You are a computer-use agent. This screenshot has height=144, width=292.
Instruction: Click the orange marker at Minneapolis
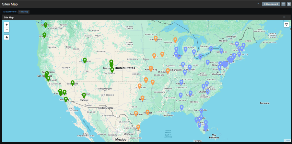pyautogui.click(x=156, y=39)
